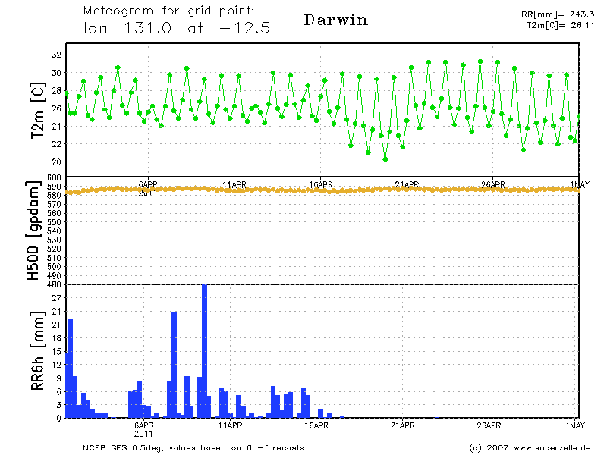The height and width of the screenshot is (455, 607).
Task: Click the 'Darwin' chart title
Action: point(335,20)
